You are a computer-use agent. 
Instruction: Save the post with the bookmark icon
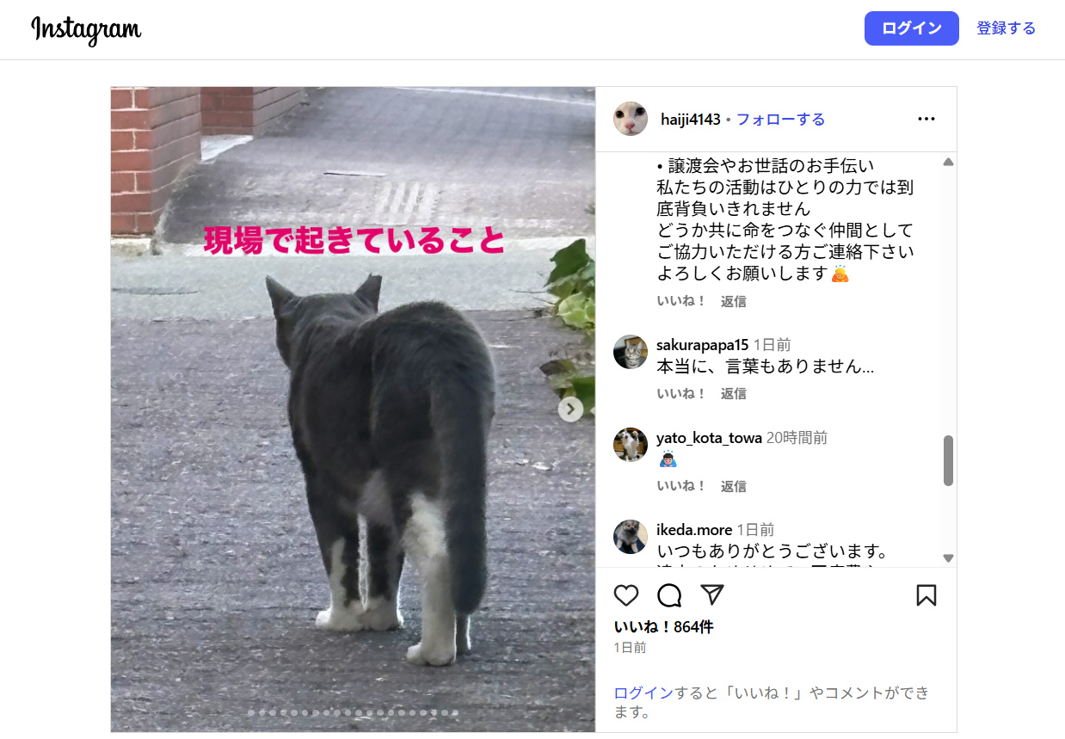point(926,595)
